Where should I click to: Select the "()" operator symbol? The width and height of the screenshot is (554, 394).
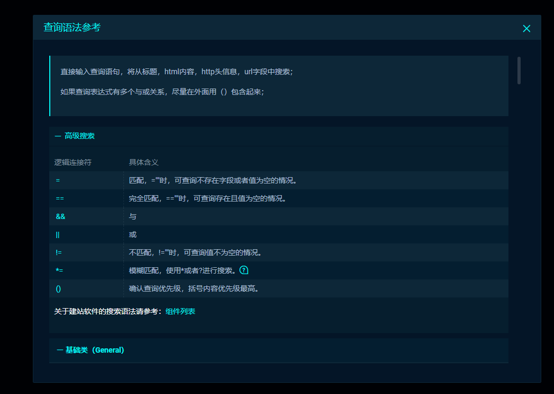click(x=58, y=288)
